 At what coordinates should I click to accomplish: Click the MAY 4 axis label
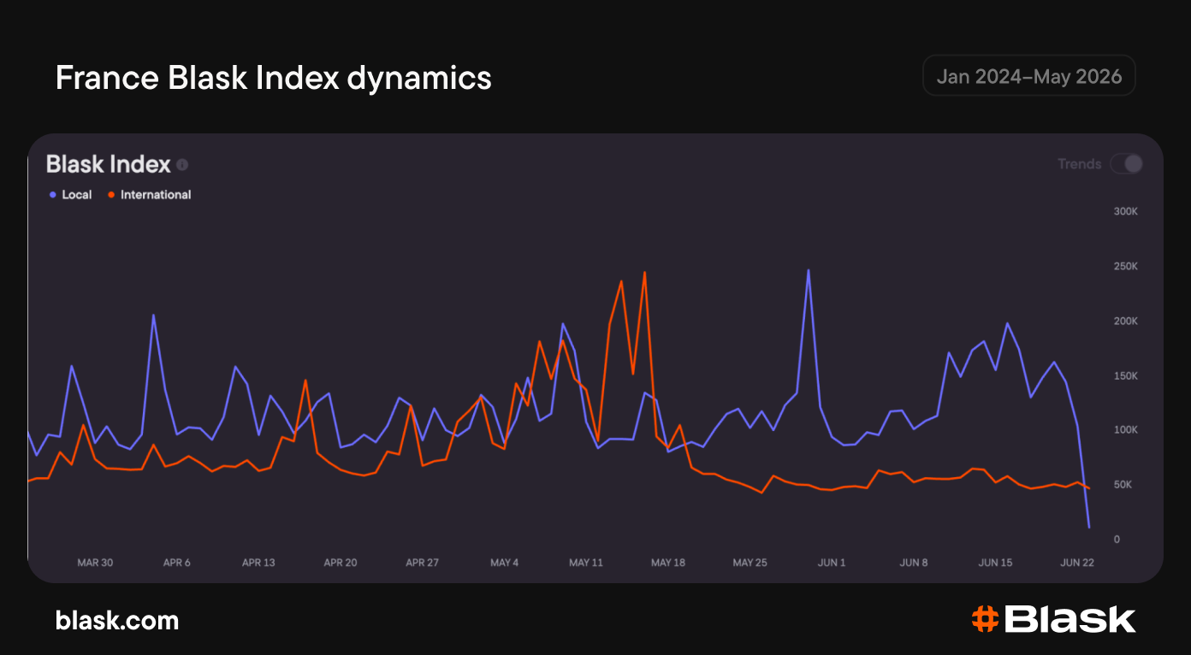504,563
